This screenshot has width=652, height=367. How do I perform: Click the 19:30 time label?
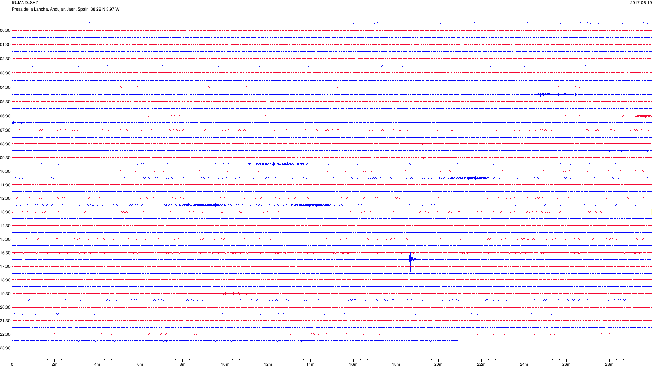click(x=5, y=294)
